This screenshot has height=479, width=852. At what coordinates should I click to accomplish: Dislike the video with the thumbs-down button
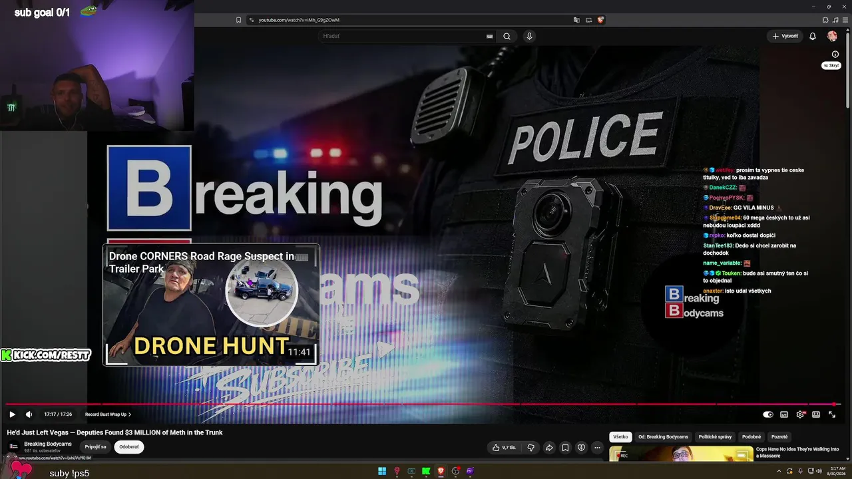pyautogui.click(x=531, y=448)
